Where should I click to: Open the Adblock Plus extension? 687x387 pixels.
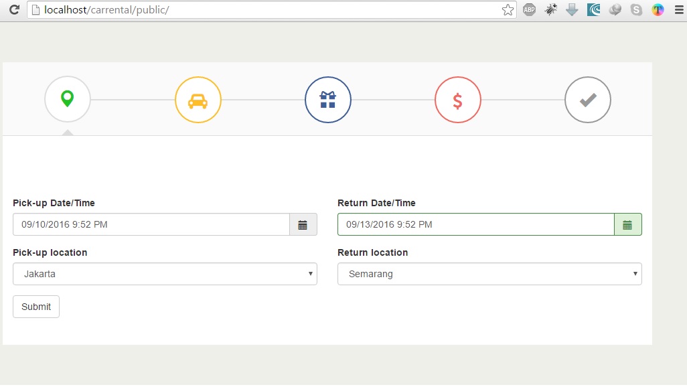coord(529,9)
